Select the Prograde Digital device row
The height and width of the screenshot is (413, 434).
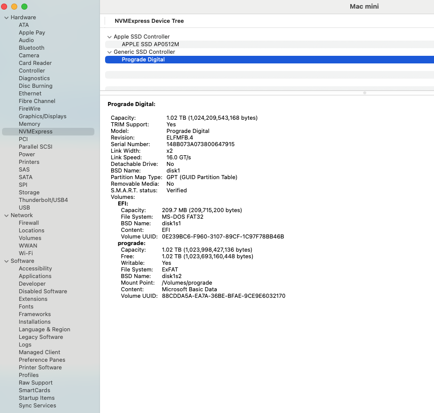[x=143, y=59]
